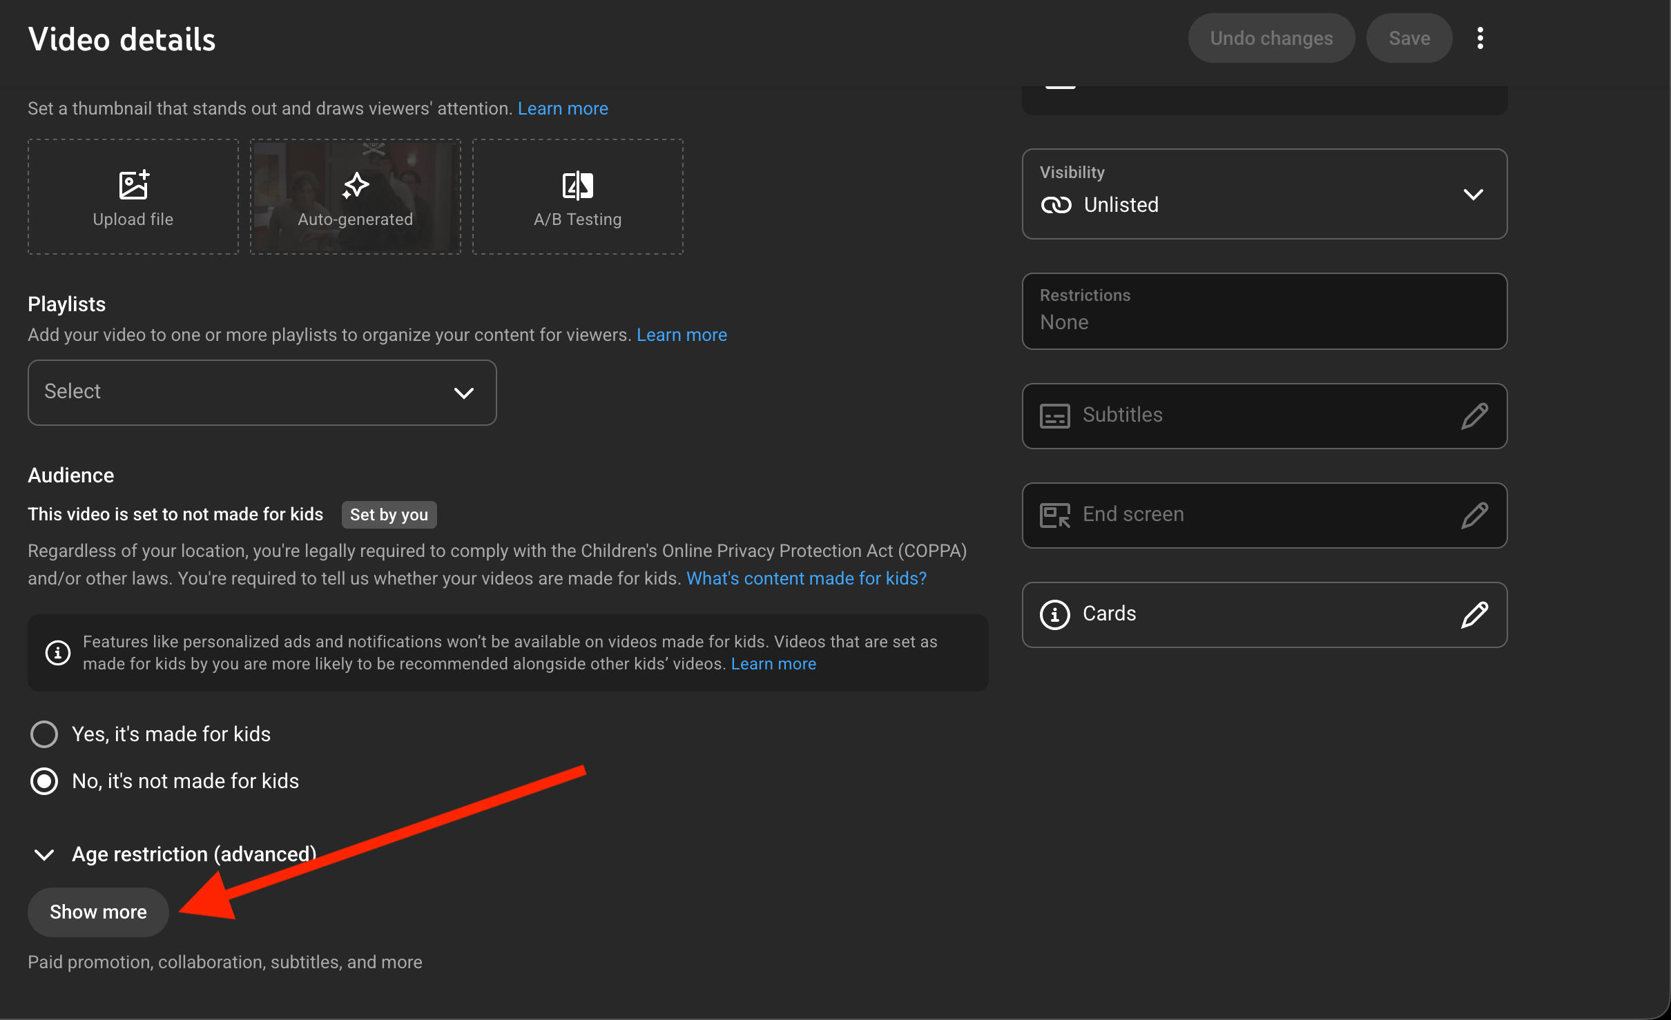Click the Undo changes button
The image size is (1671, 1020).
click(x=1271, y=39)
